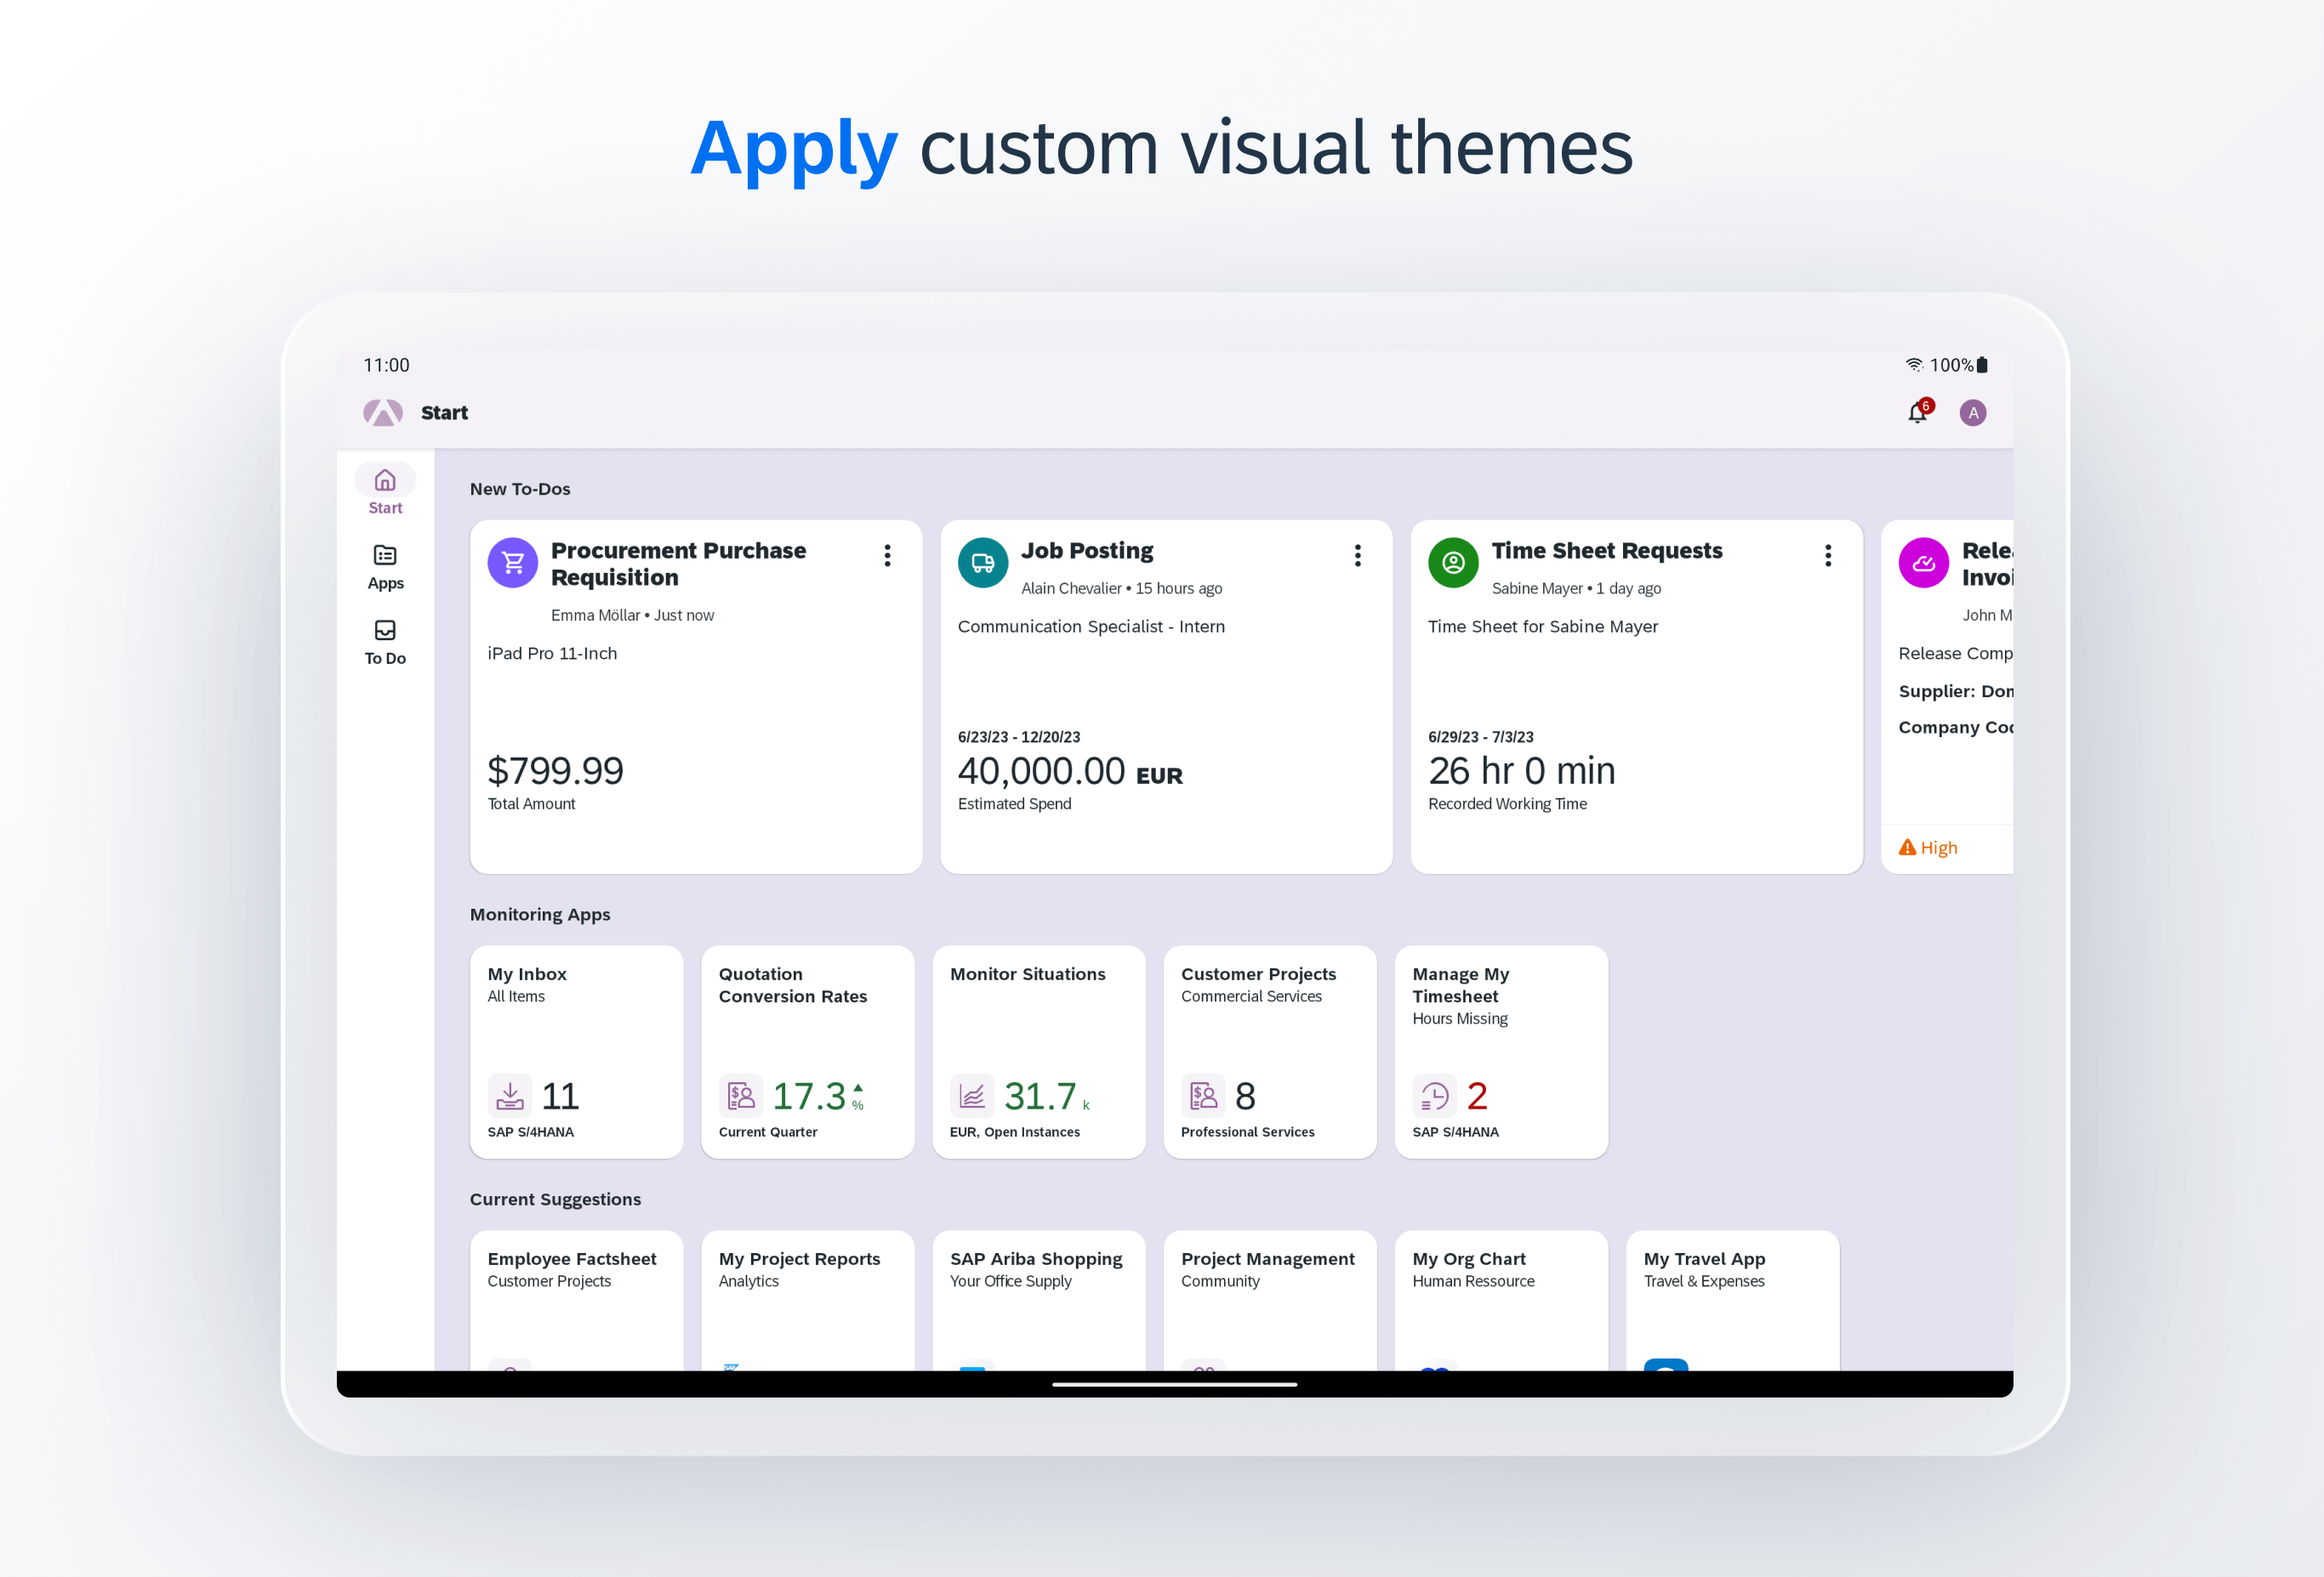Click the High priority warning icon
Screen dimensions: 2324x1577
point(1907,848)
